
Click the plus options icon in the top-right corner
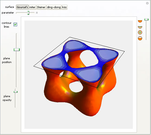tap(147, 3)
